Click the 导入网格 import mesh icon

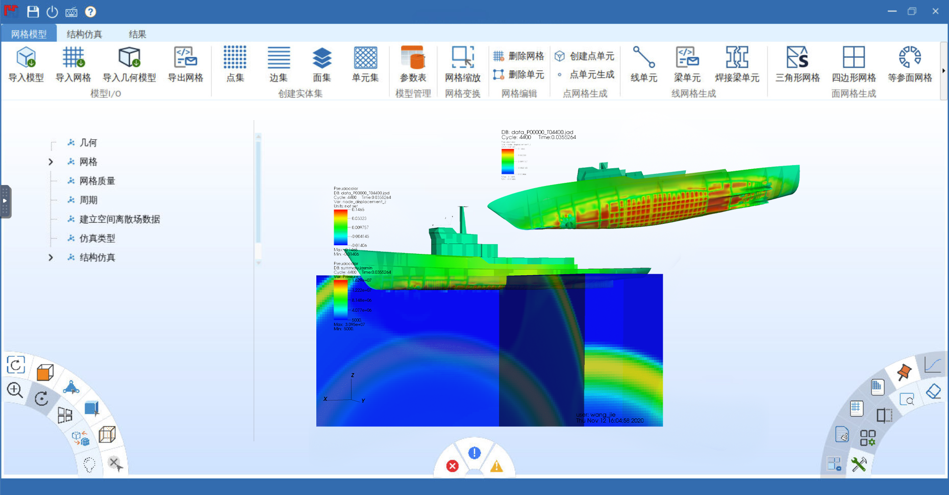pyautogui.click(x=73, y=64)
